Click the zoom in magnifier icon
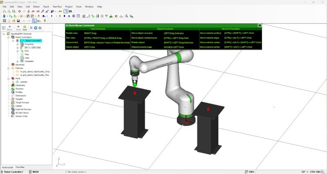Viewport: 327px width, 174px height. [4, 11]
